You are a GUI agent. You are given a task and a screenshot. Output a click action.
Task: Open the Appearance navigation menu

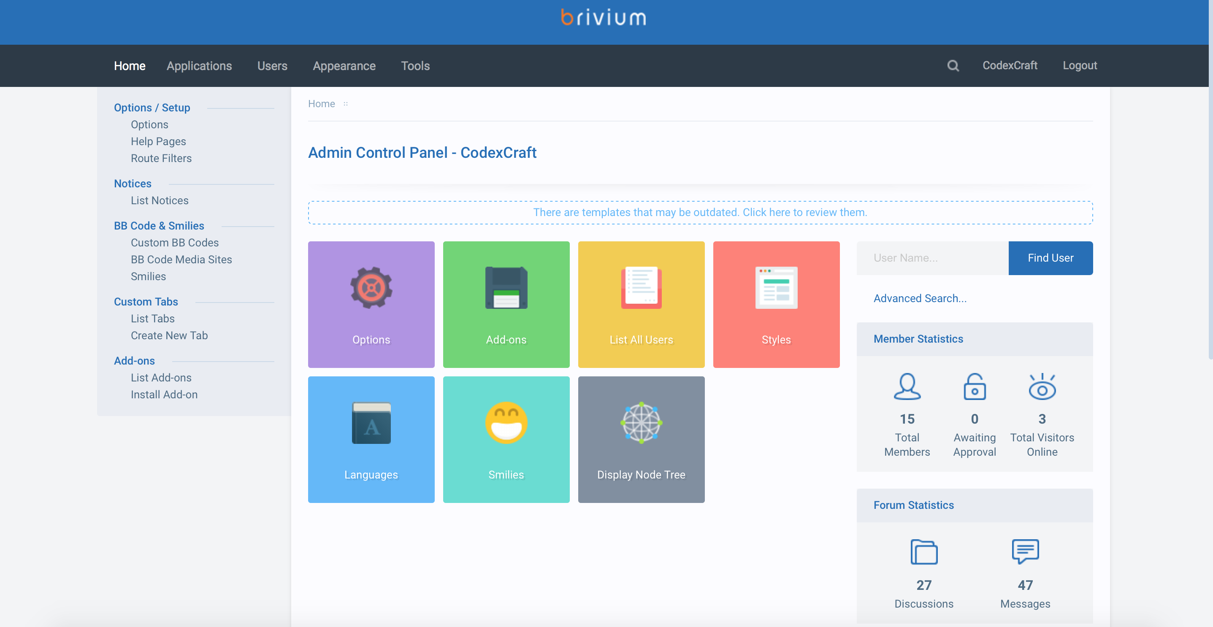(344, 66)
